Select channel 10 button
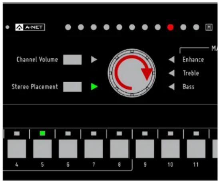 coord(170,149)
